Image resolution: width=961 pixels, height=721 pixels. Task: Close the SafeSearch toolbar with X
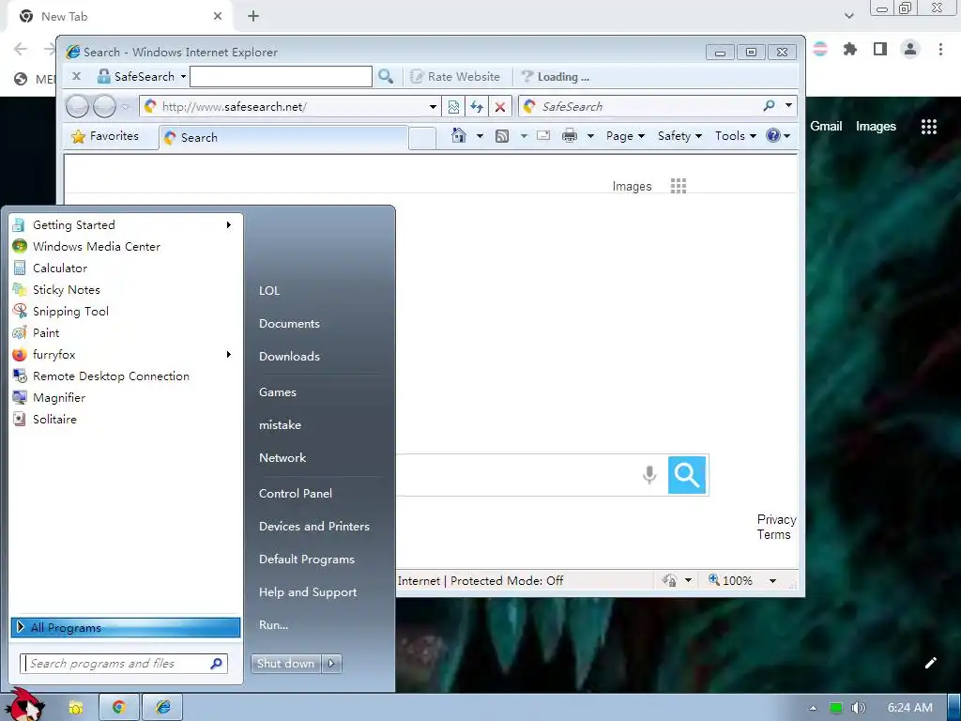[77, 77]
